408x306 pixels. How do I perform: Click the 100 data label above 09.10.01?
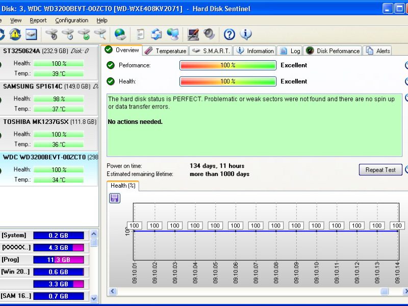134,225
